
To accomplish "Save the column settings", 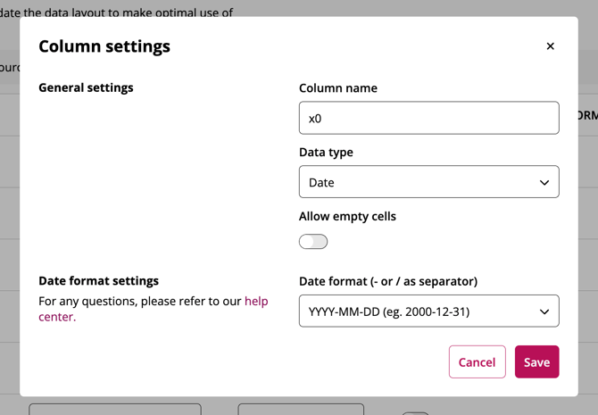I will click(536, 362).
